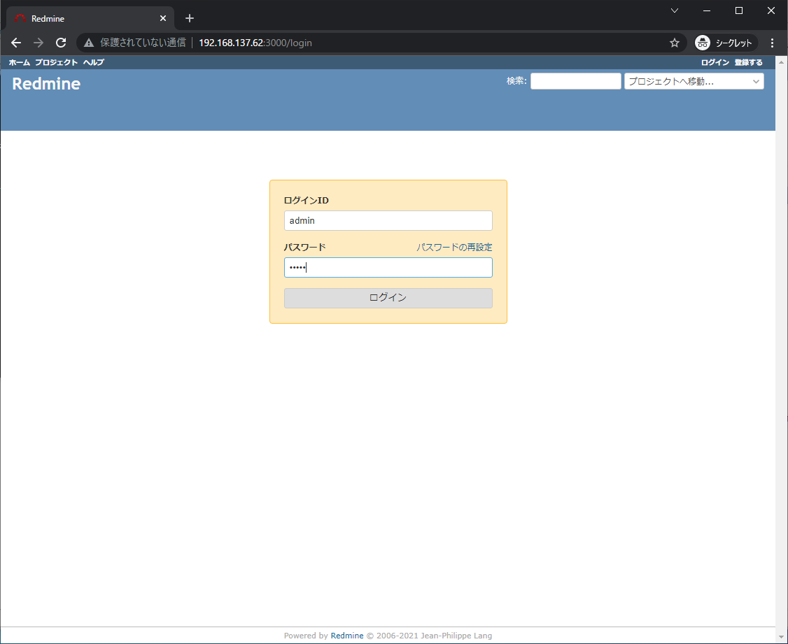Expand the project selector chevron
788x644 pixels.
point(755,81)
